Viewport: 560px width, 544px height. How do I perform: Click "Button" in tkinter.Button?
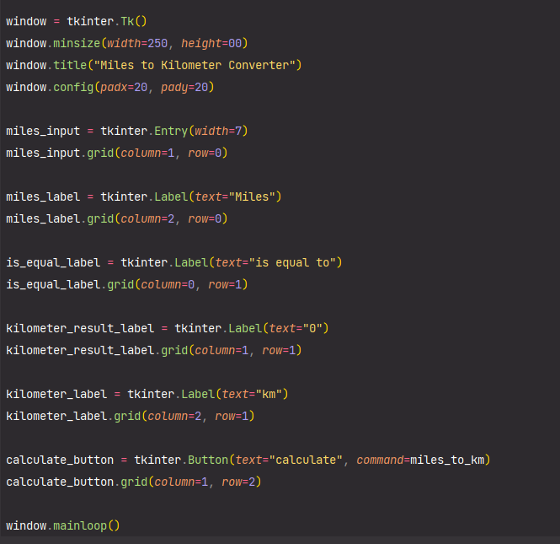coord(208,460)
